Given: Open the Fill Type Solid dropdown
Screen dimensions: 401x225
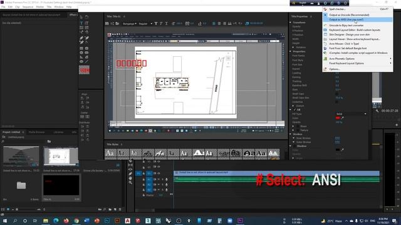Looking at the screenshot, I should [x=351, y=114].
